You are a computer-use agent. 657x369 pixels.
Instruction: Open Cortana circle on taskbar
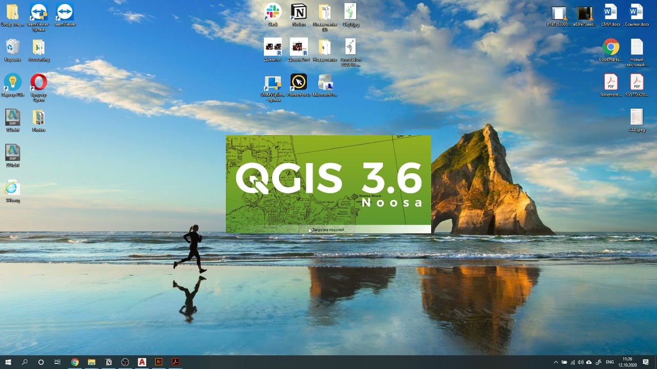click(x=41, y=362)
